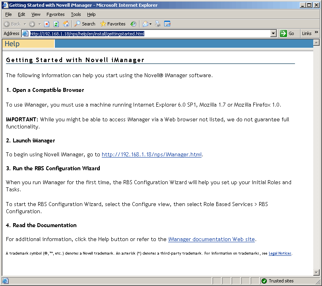Follow the iManager launch link

coord(151,155)
